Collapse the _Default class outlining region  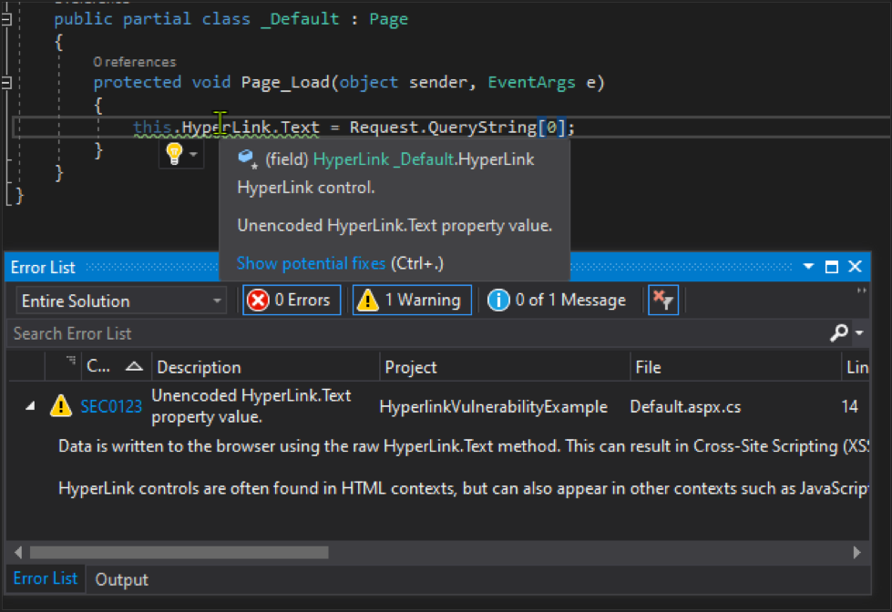click(x=6, y=20)
